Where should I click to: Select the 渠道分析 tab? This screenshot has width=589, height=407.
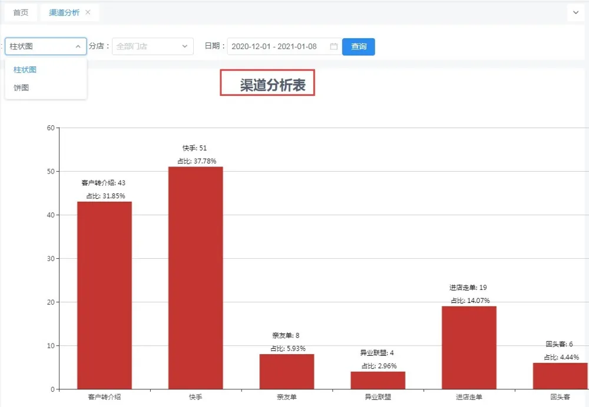[x=64, y=12]
